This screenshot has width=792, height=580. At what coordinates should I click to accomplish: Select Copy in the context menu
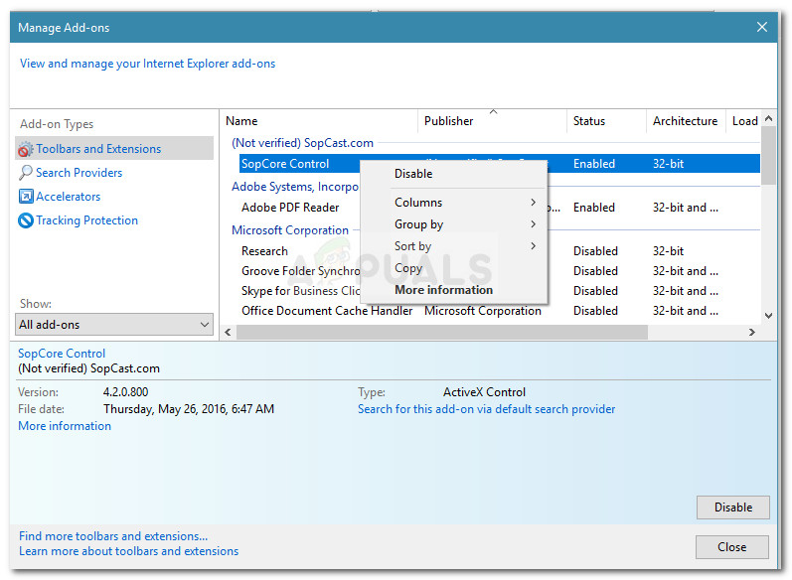coord(408,268)
